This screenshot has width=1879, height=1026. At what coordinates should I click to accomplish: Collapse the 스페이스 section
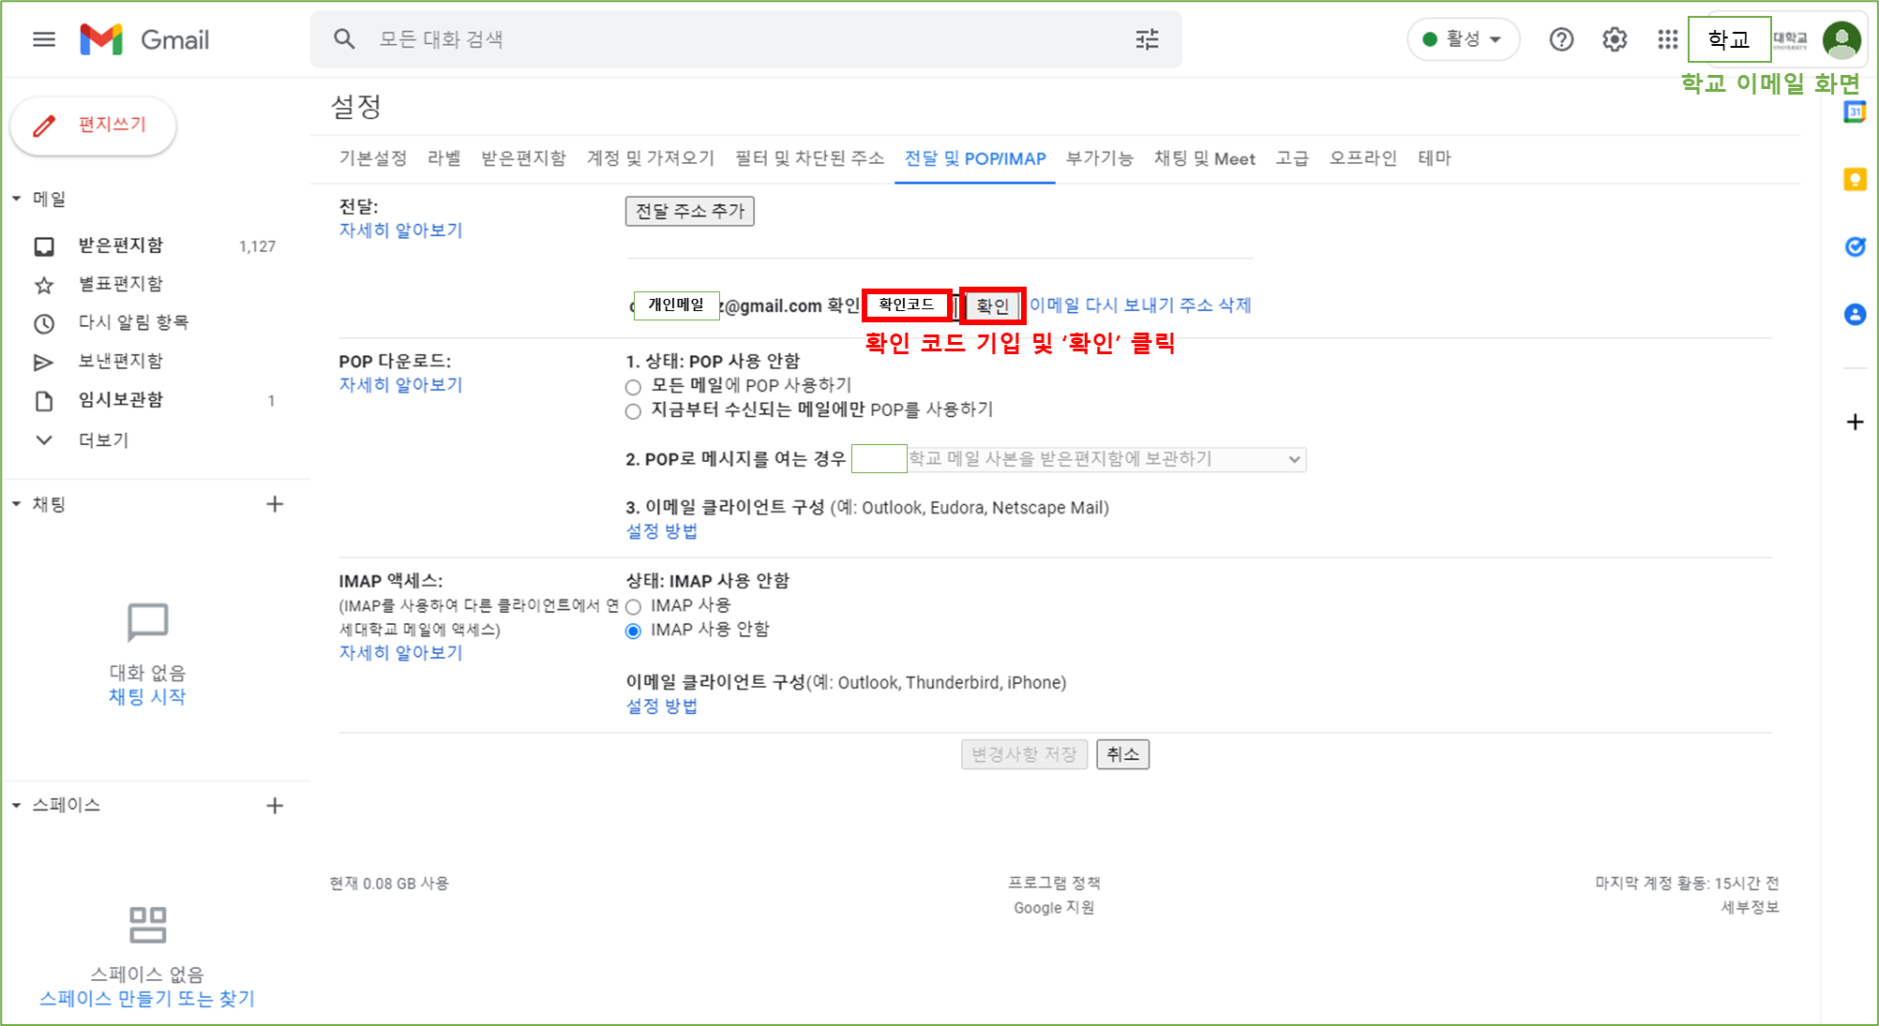point(16,805)
